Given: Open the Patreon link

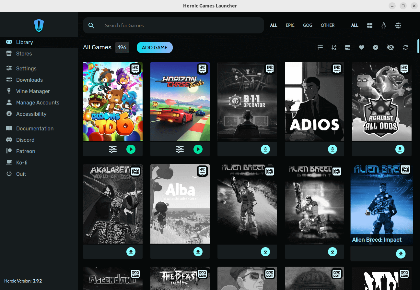Looking at the screenshot, I should coord(39,151).
